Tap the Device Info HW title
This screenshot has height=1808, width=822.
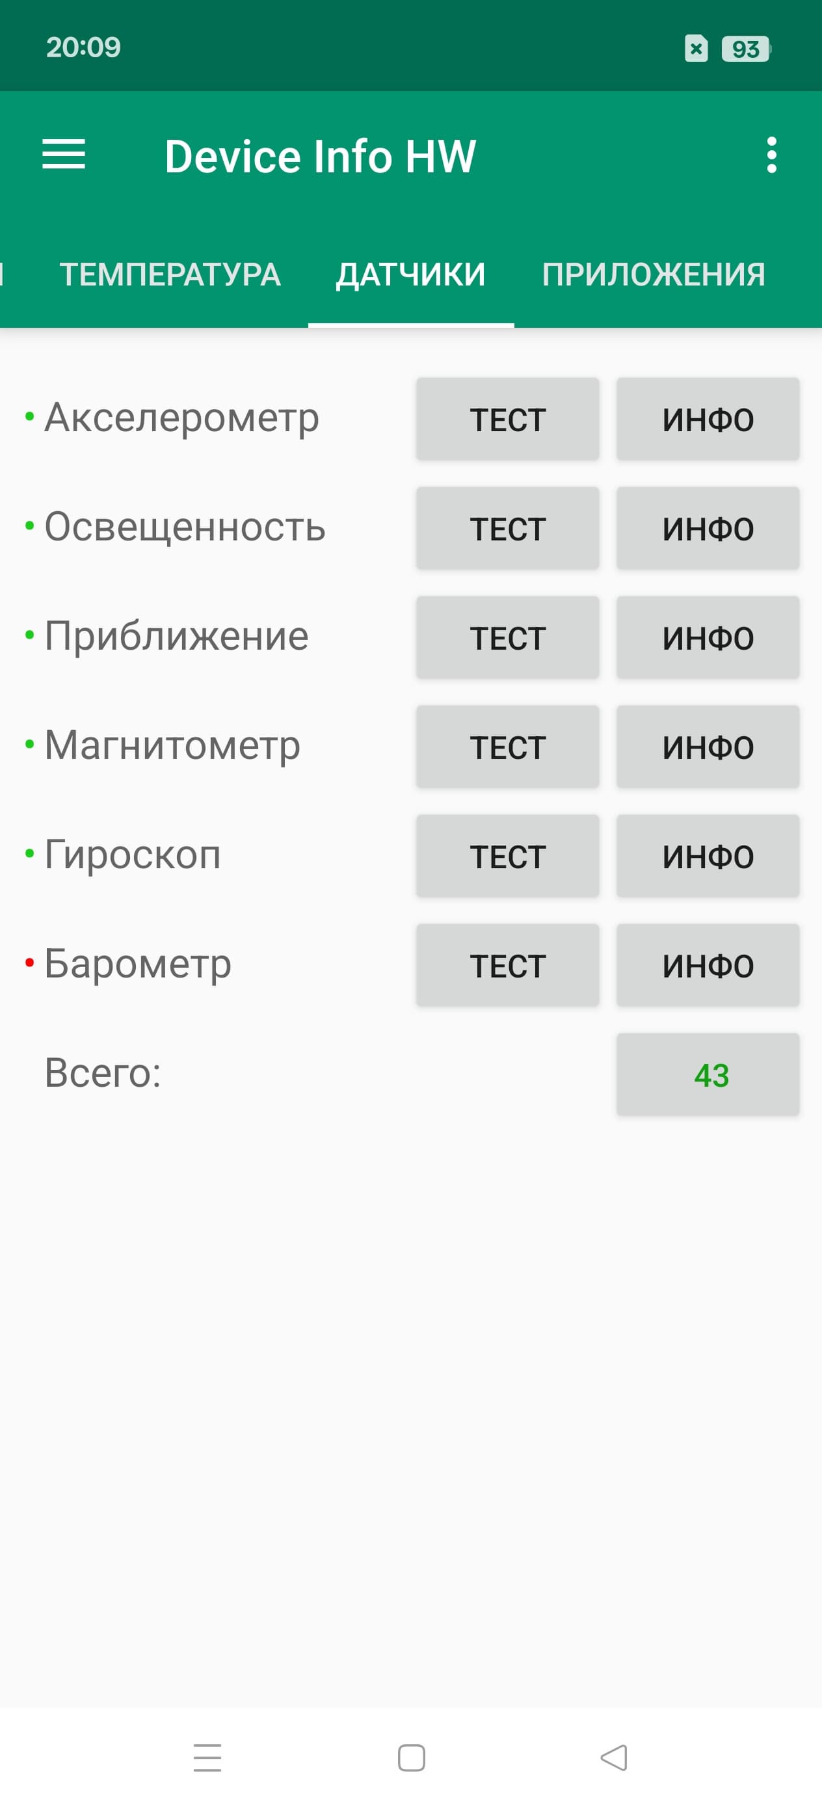(x=320, y=156)
